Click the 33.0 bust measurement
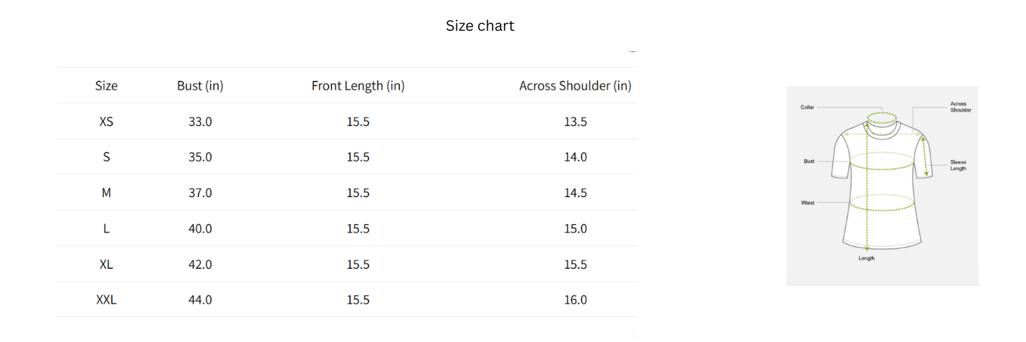Image resolution: width=1026 pixels, height=342 pixels. coord(200,122)
